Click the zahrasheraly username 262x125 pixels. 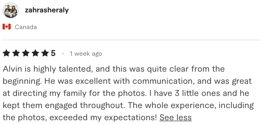pos(47,10)
